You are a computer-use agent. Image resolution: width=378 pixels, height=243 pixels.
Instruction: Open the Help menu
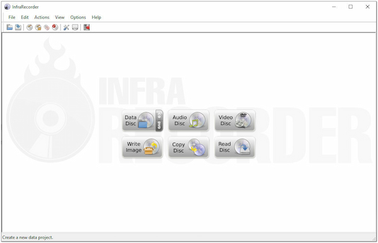point(96,18)
